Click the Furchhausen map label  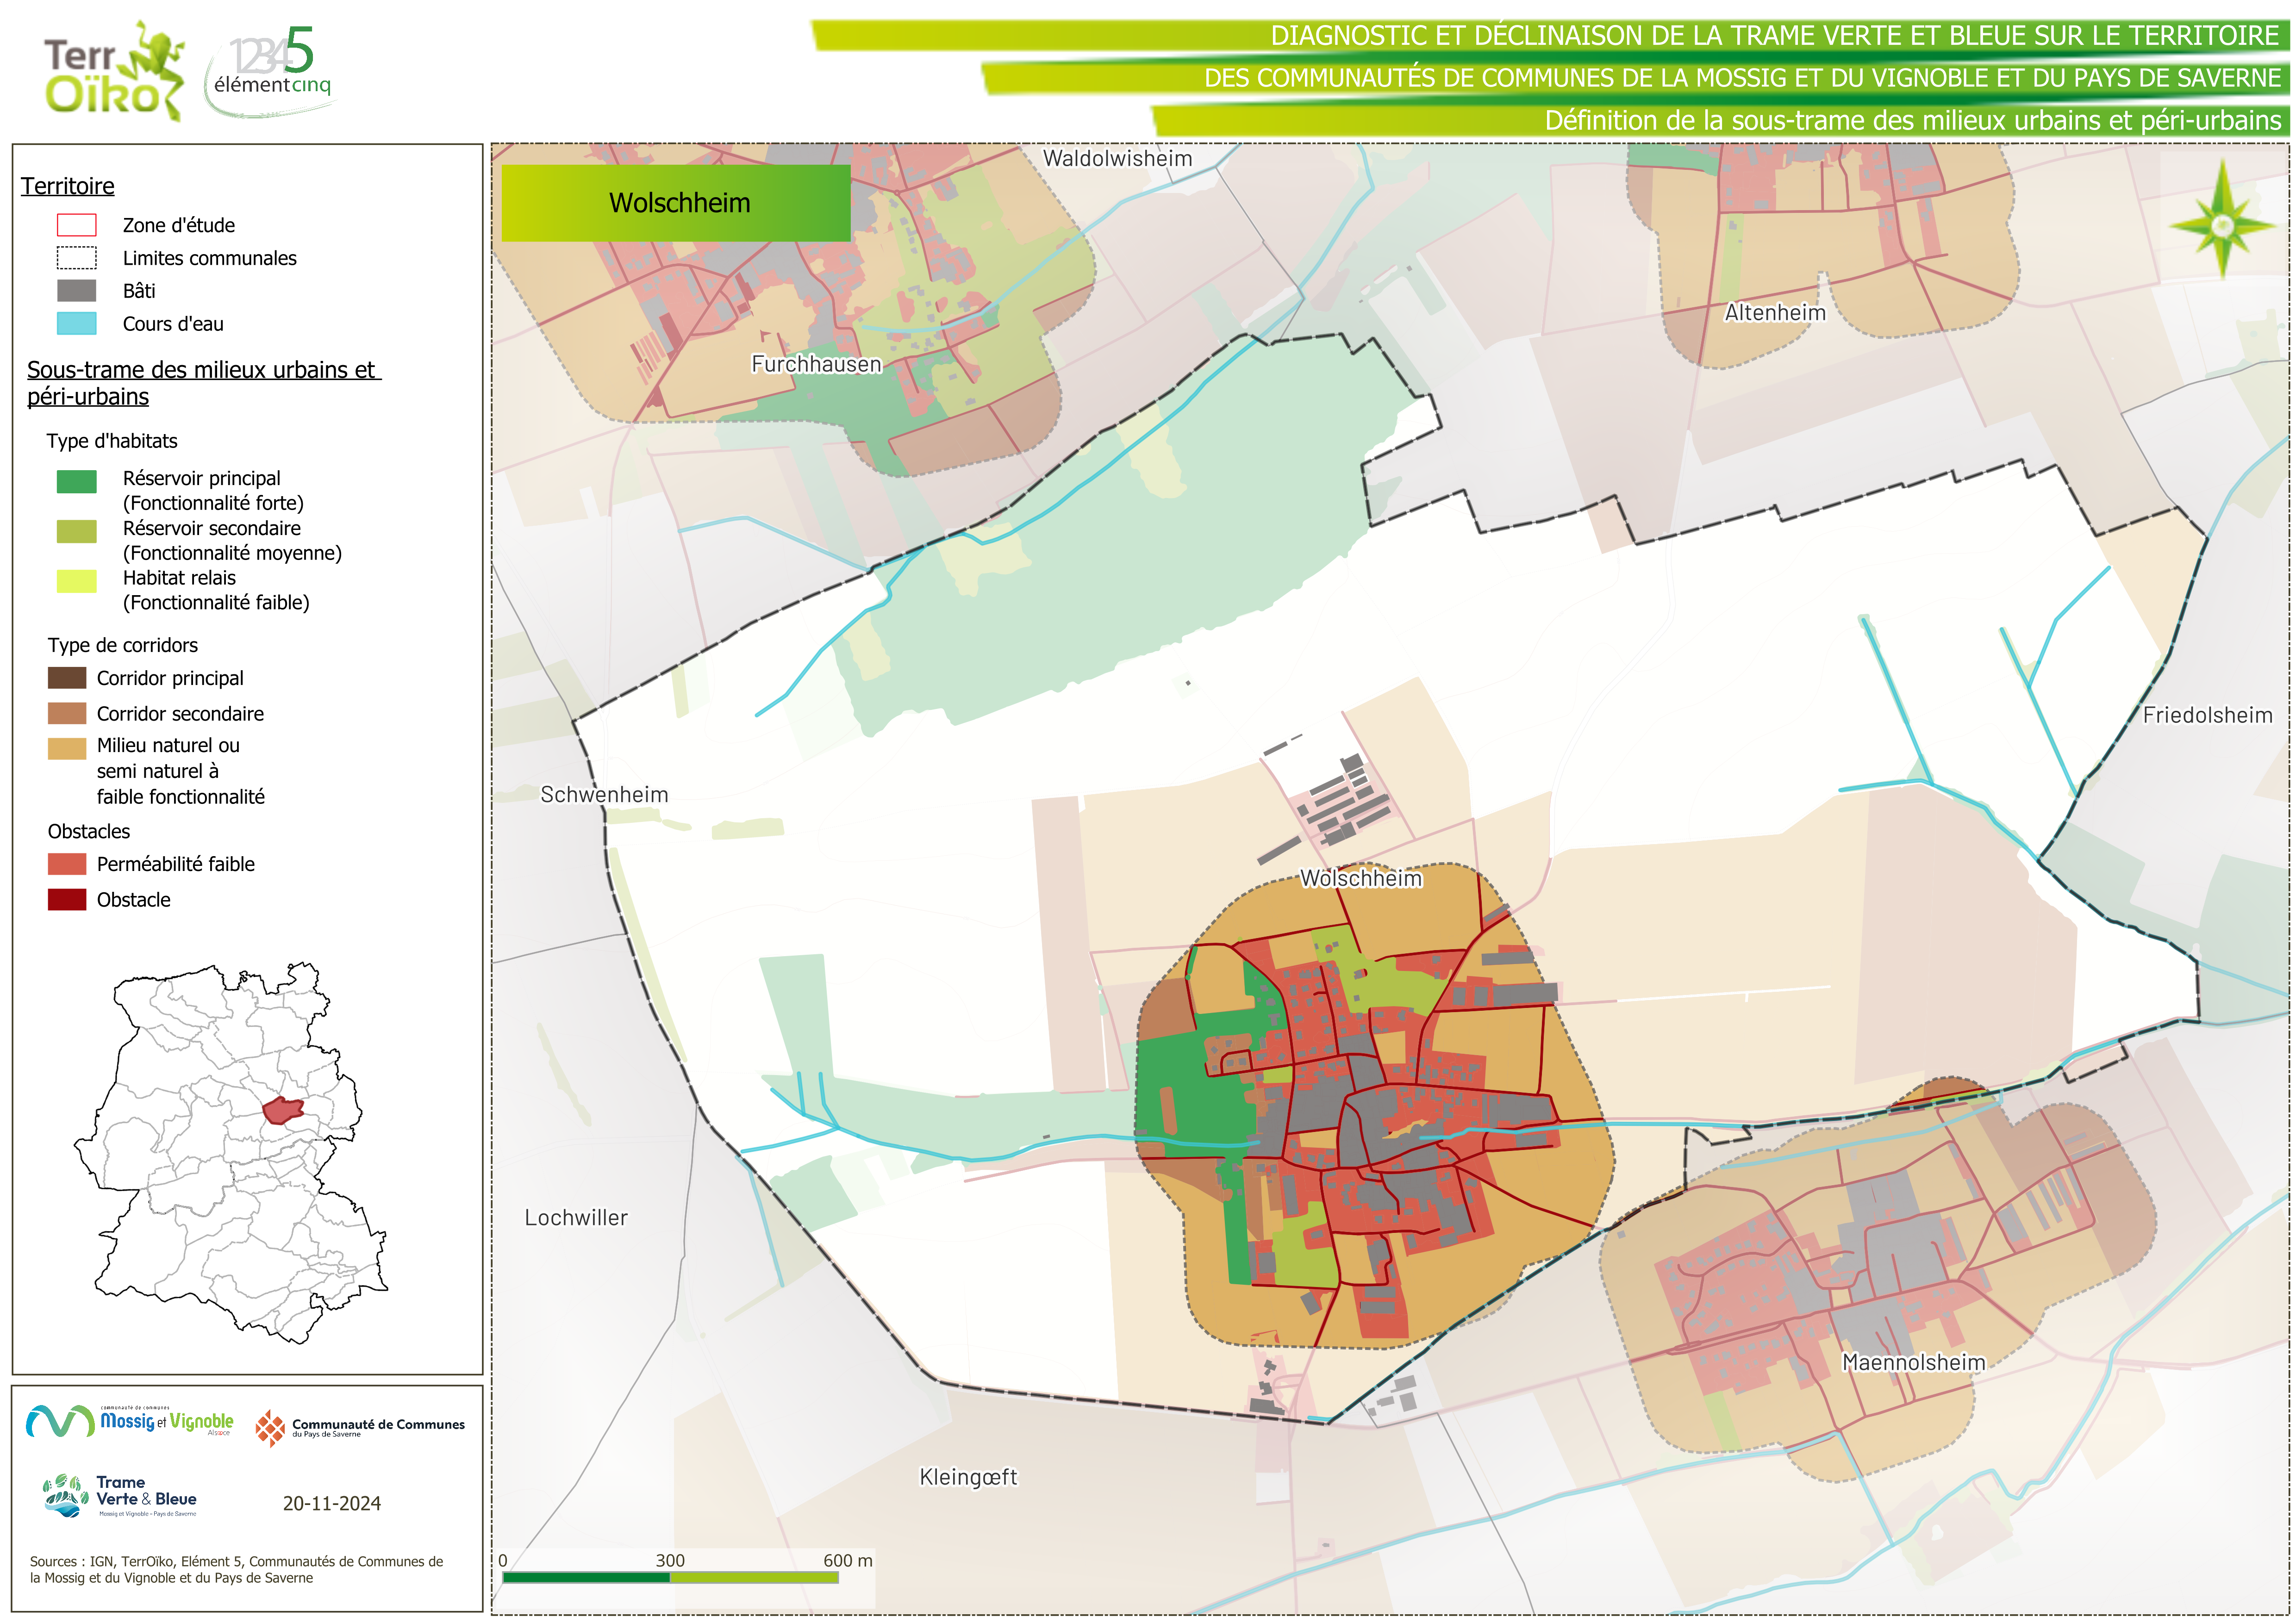click(x=816, y=364)
